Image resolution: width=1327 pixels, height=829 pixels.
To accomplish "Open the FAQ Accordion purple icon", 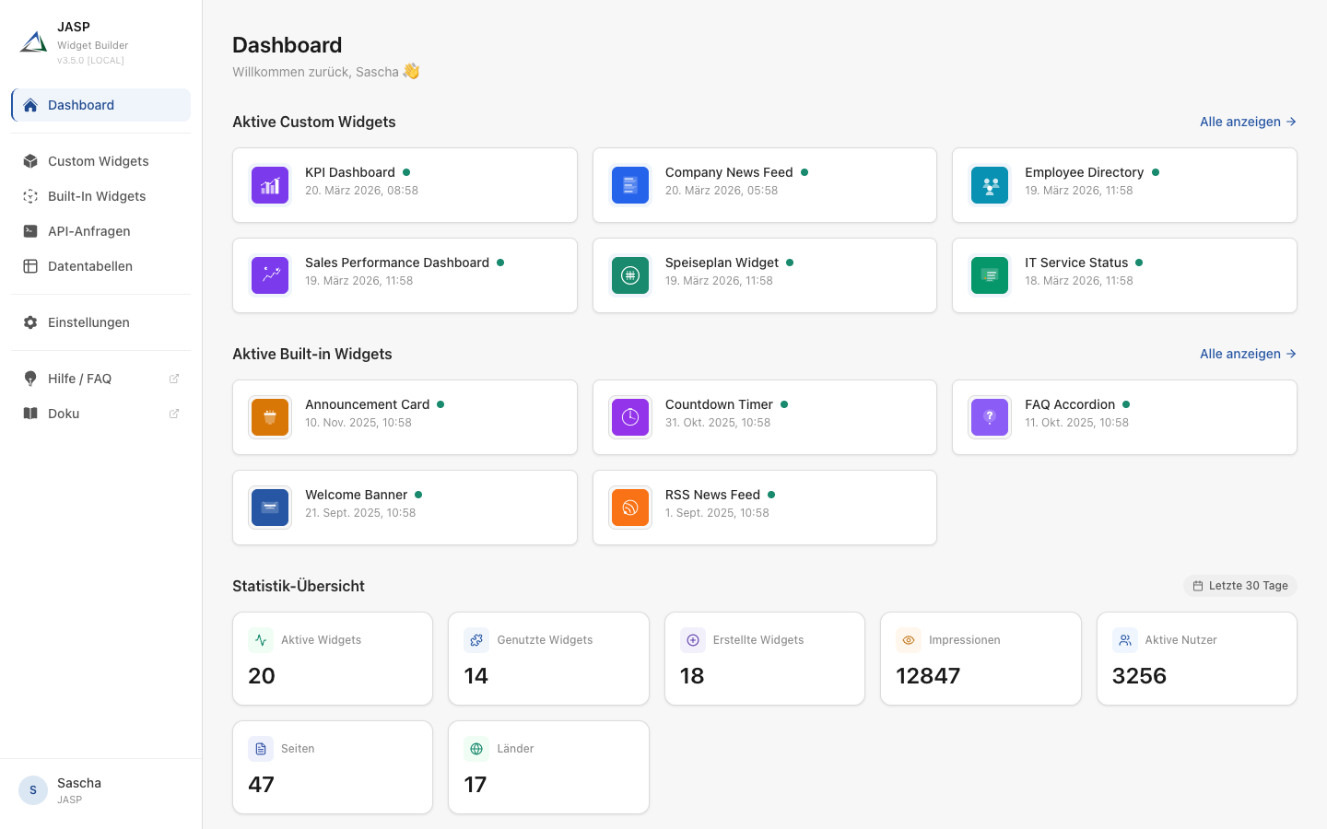I will (x=990, y=416).
